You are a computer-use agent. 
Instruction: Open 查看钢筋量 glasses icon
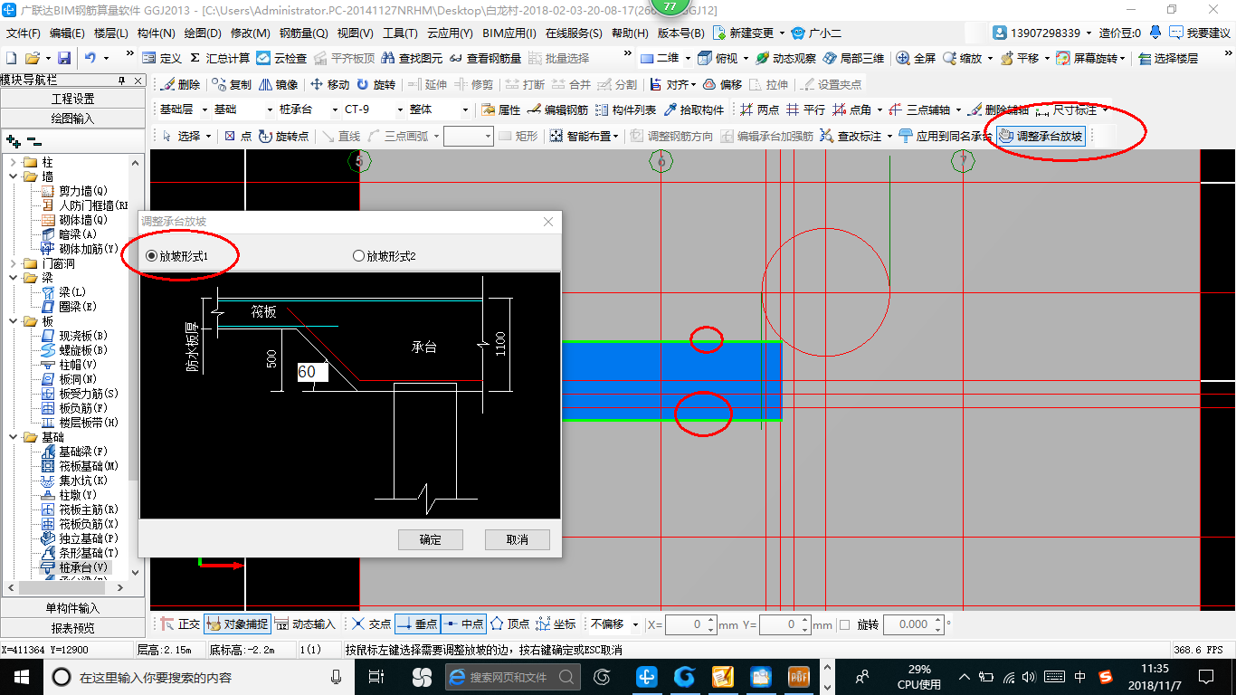(x=454, y=58)
